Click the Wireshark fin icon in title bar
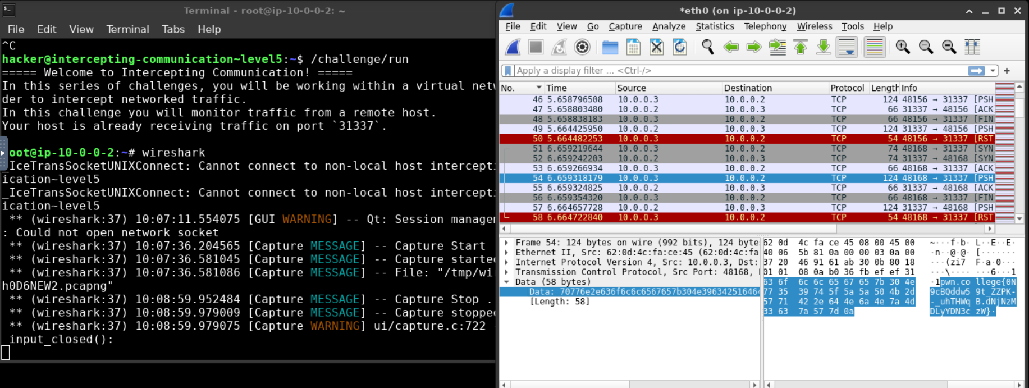The image size is (1029, 388). coord(507,10)
